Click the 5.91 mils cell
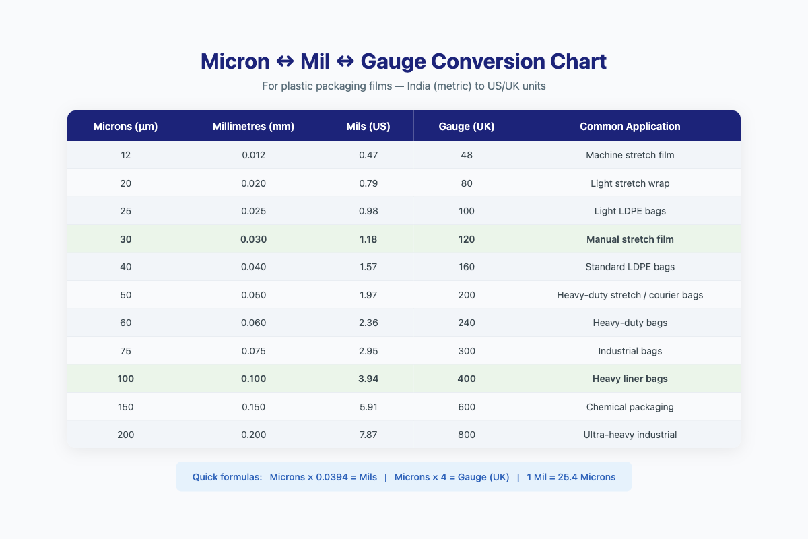The image size is (808, 539). click(x=368, y=407)
